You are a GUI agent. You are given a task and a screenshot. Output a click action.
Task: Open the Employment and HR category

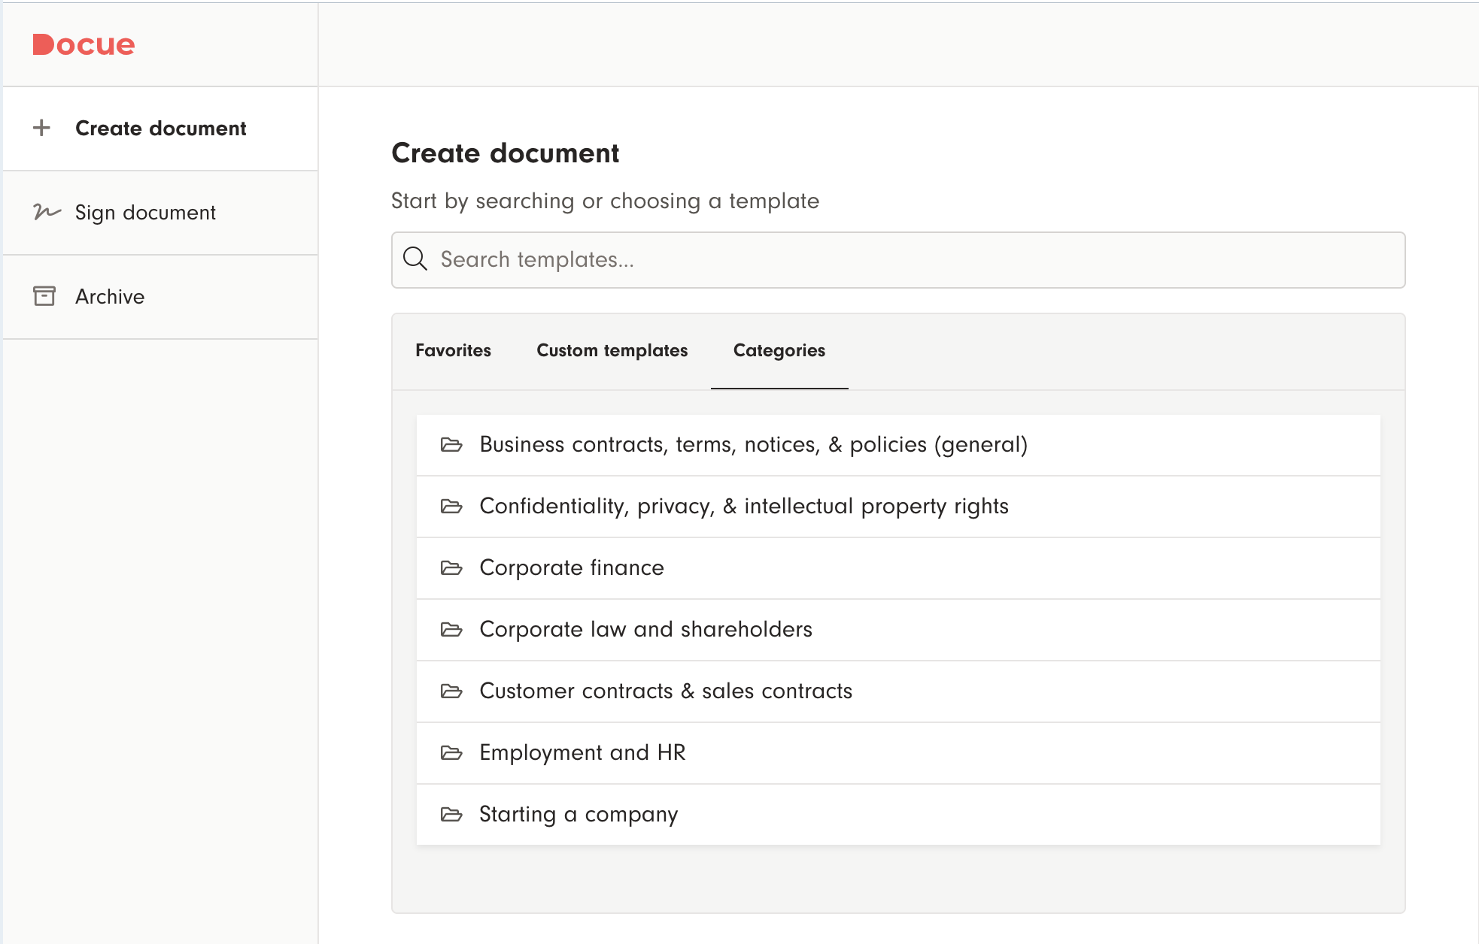tap(582, 753)
